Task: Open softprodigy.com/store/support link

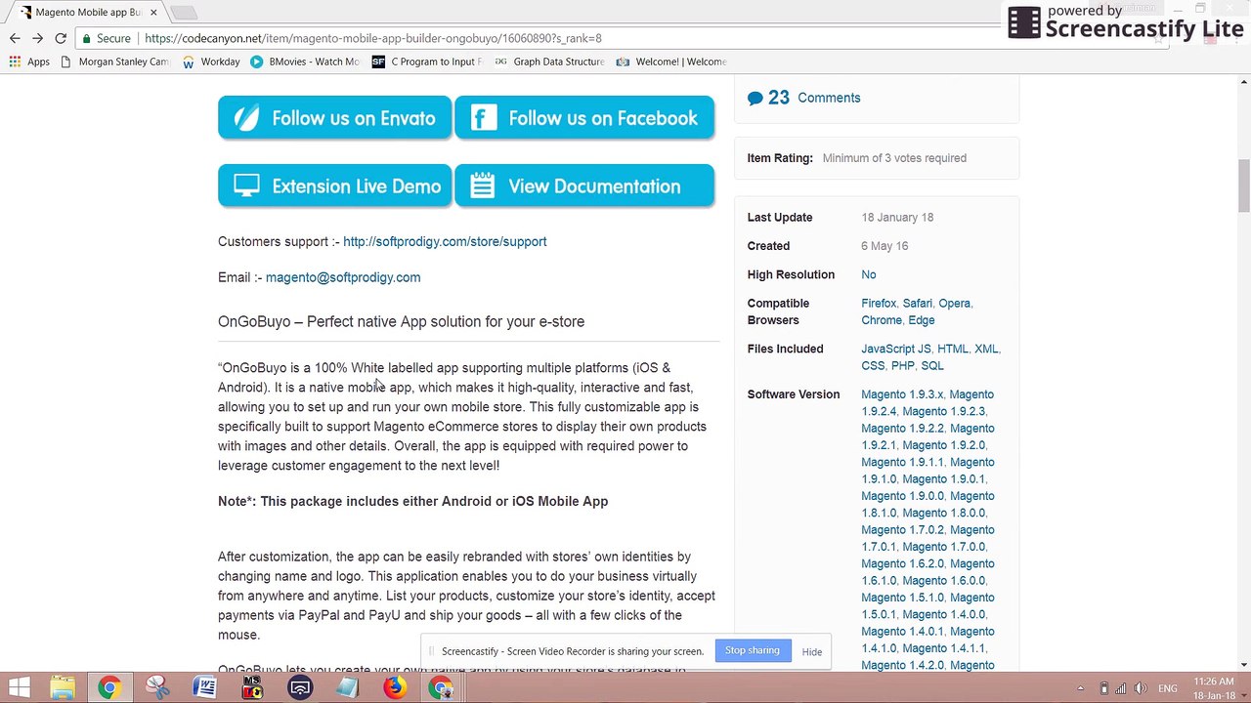Action: 445,241
